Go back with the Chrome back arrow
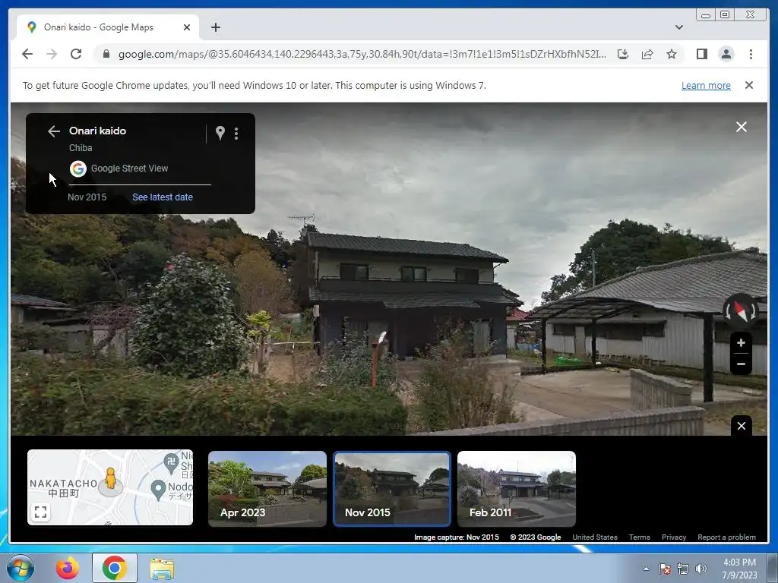 (x=27, y=54)
